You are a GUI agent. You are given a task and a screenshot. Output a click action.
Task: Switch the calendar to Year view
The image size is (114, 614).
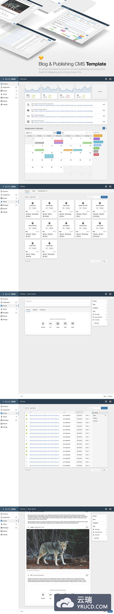pos(63,133)
